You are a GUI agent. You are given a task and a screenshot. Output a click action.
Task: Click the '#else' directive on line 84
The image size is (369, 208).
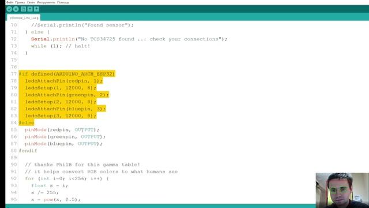pos(27,122)
